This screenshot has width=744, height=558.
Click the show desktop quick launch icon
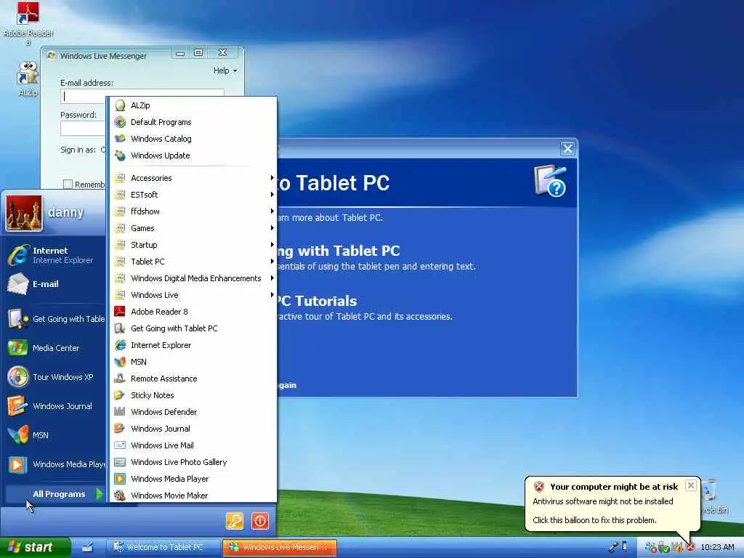[x=87, y=548]
